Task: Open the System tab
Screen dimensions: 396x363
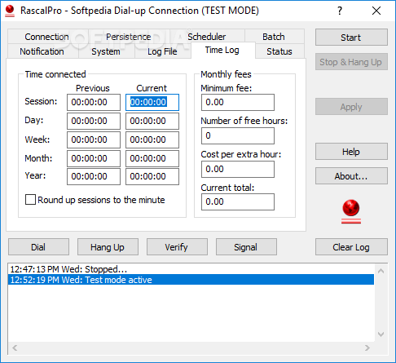Action: point(106,51)
